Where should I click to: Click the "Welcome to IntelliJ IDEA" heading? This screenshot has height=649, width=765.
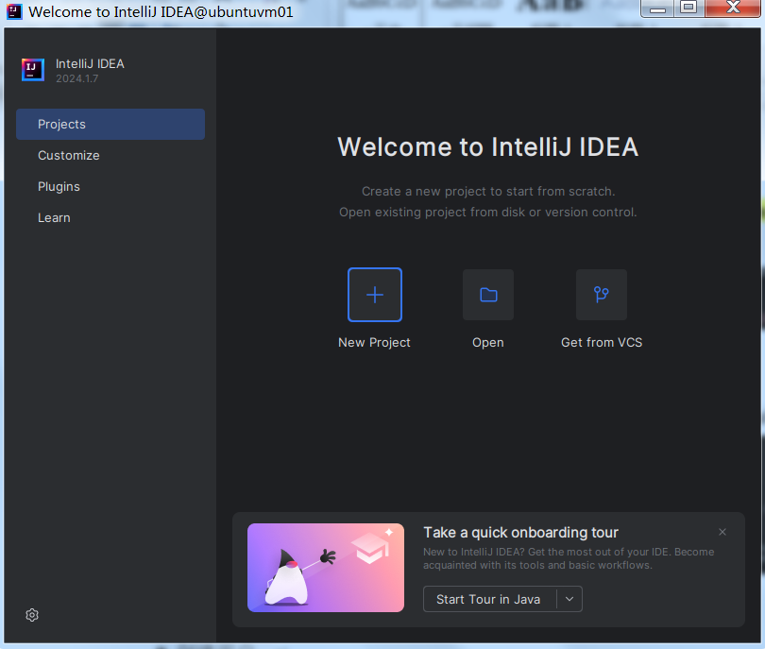point(488,146)
